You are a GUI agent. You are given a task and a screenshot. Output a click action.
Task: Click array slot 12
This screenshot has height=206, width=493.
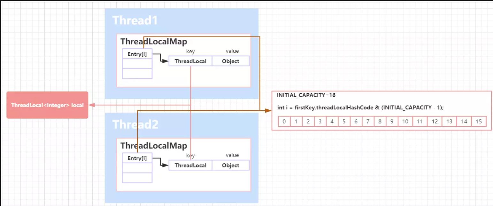(x=435, y=121)
